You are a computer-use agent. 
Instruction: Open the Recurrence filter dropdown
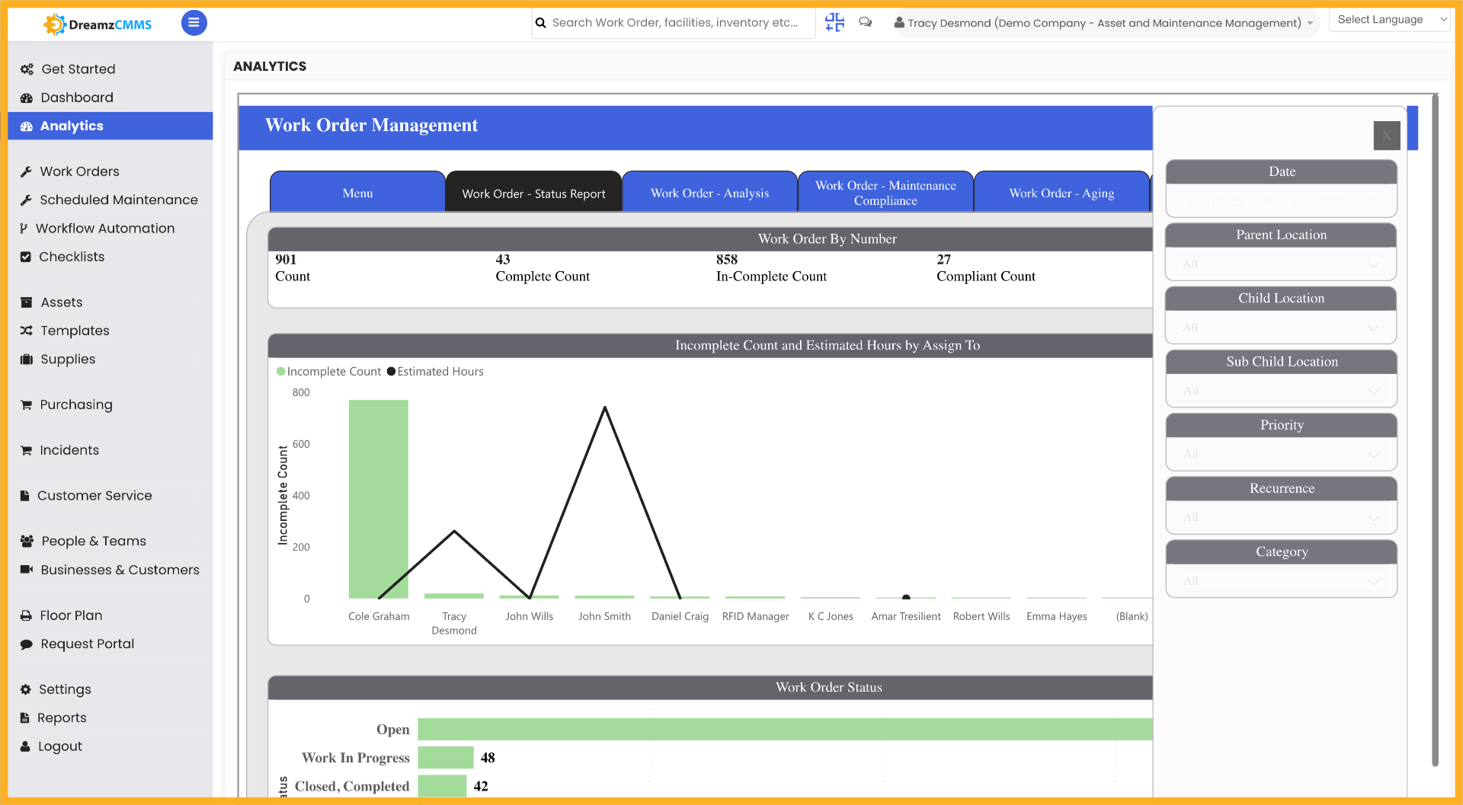pyautogui.click(x=1281, y=517)
